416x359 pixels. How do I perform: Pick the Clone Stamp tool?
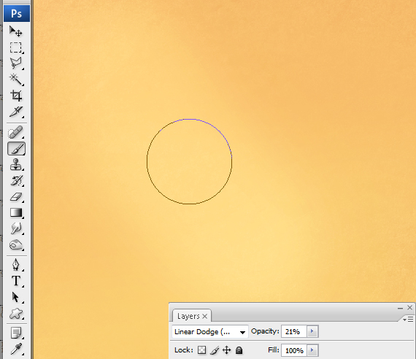[16, 165]
